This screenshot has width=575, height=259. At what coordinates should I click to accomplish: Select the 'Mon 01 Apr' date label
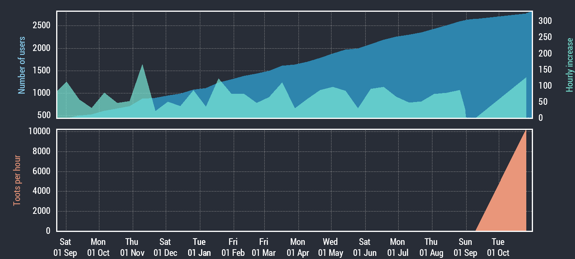[297, 247]
